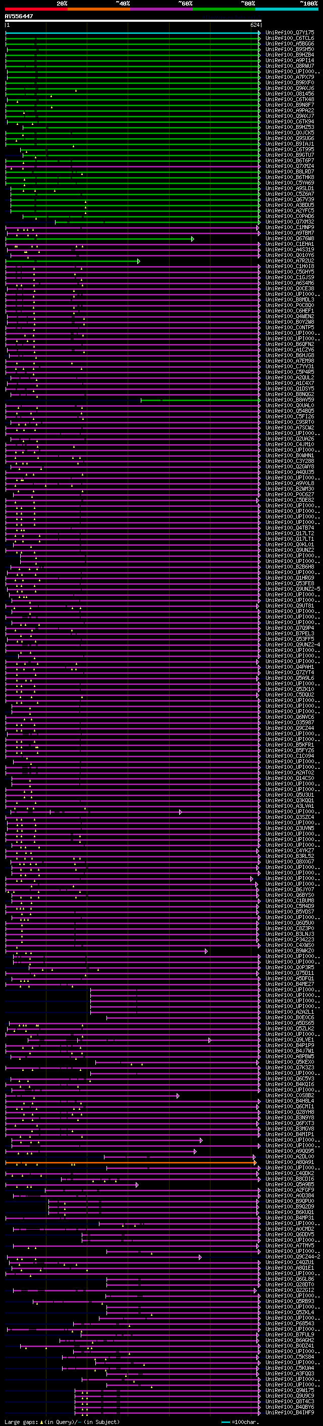Click the UniRef100_Q9AXJ7 label
Screen dimensions: 323x1426
tap(290, 116)
